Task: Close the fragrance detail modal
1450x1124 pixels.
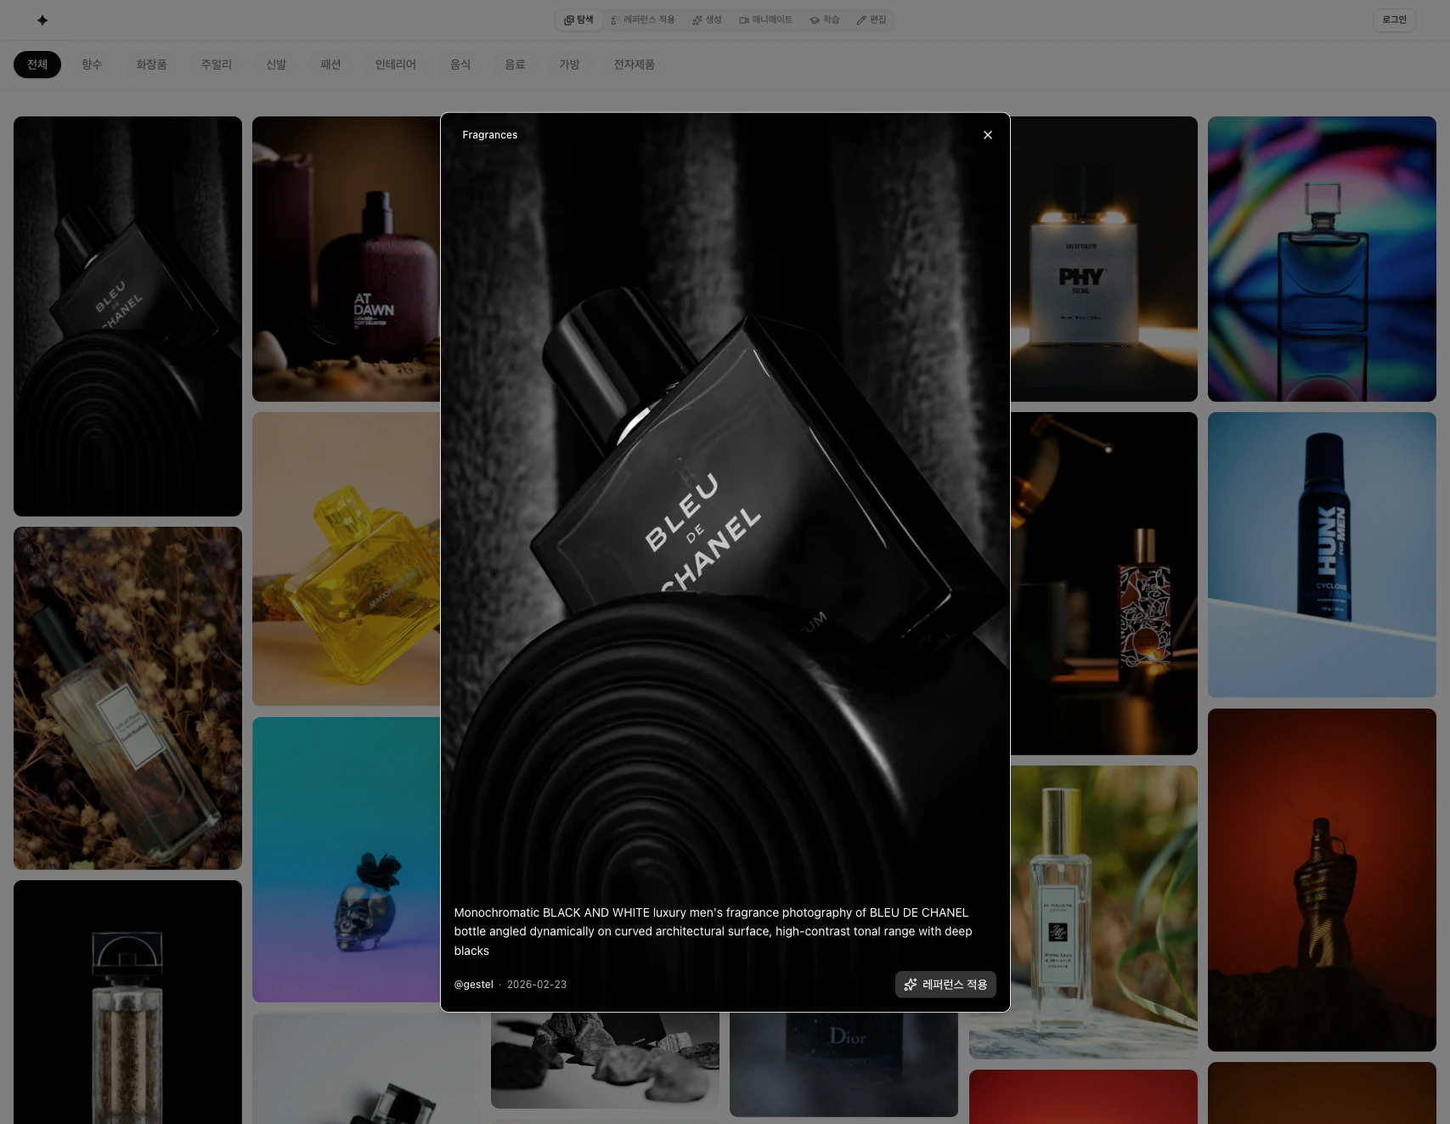Action: click(987, 135)
